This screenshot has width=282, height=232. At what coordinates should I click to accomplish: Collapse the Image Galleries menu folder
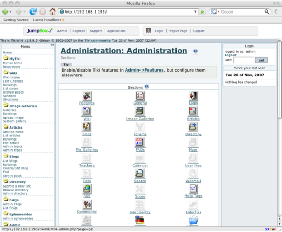(6, 105)
